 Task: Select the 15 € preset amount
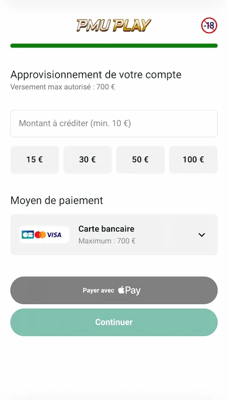click(35, 159)
